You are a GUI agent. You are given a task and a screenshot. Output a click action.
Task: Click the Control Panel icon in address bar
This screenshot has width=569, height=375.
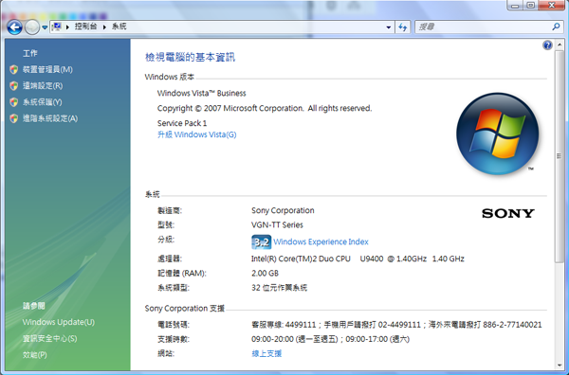[x=57, y=27]
